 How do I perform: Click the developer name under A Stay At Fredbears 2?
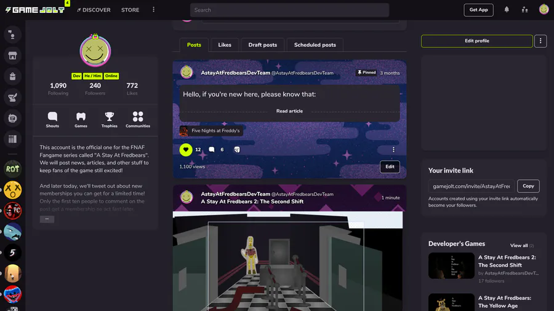tap(512, 274)
